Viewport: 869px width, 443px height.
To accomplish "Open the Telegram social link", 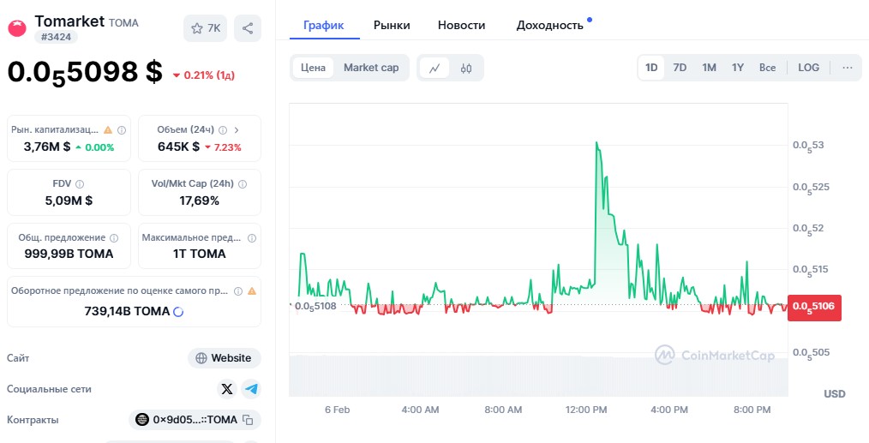I will [x=252, y=389].
